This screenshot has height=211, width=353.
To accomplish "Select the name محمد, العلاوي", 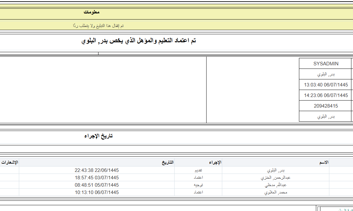I will (276, 192).
